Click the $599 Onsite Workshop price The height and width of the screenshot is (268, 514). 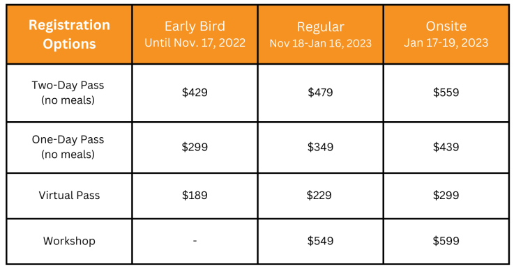pos(446,241)
